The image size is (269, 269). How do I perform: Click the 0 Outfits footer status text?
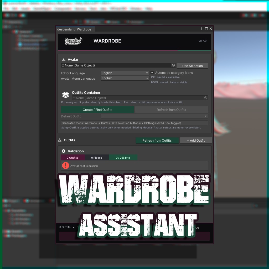click(x=65, y=227)
